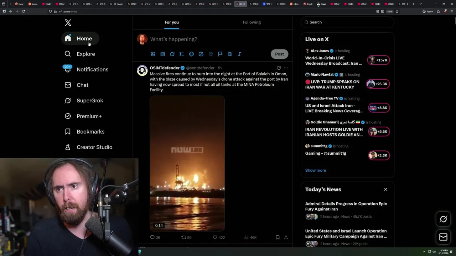Image resolution: width=456 pixels, height=256 pixels.
Task: Schedule the post with calendar icon
Action: coord(201,54)
